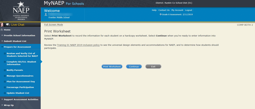Open Live Chat avatar icon
255x109 pixels.
point(2,25)
